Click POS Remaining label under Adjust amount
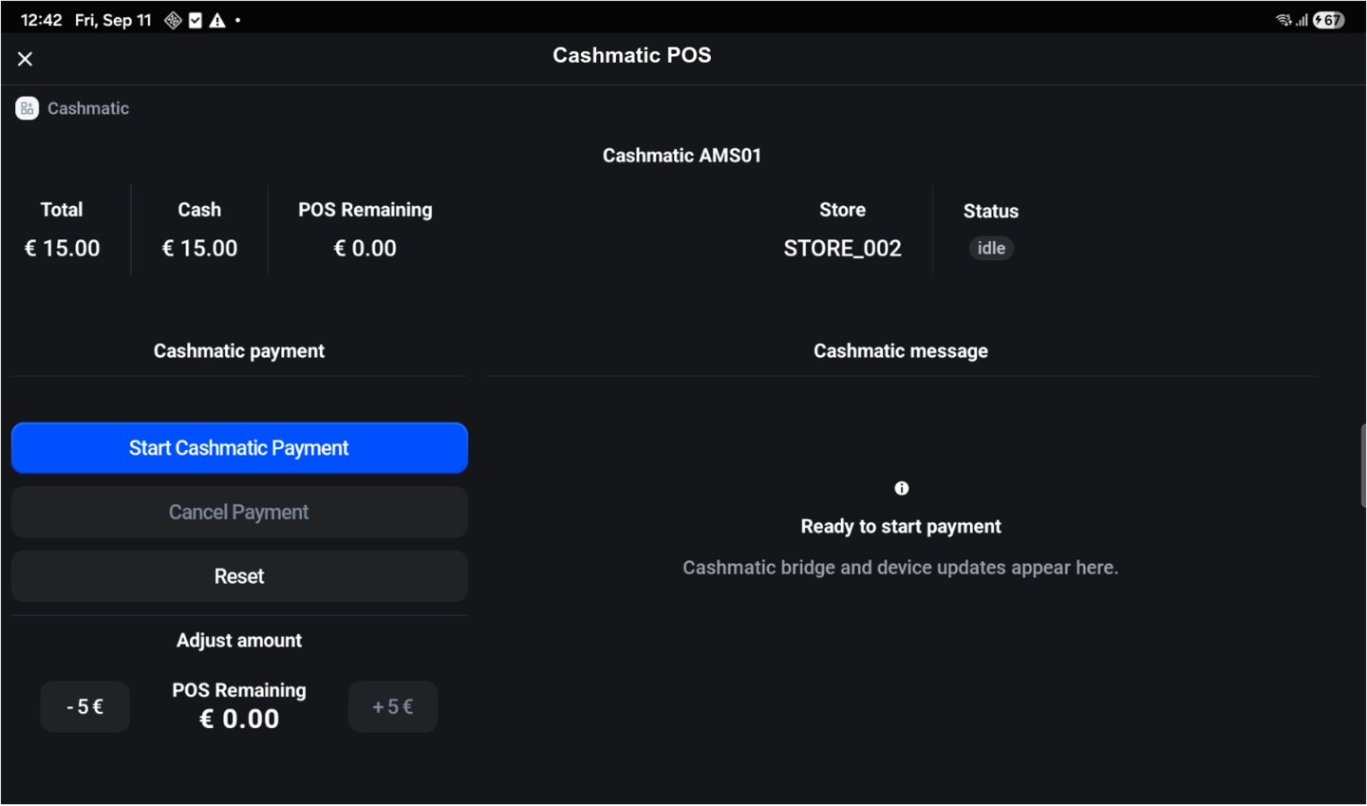The height and width of the screenshot is (806, 1367). coord(239,690)
